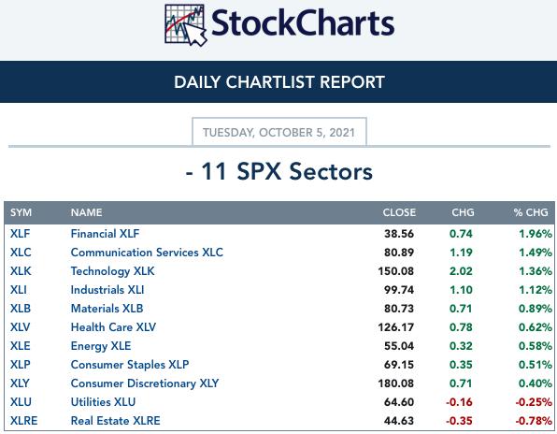This screenshot has width=557, height=434.
Task: Open Health Care XLV chart link
Action: click(113, 327)
